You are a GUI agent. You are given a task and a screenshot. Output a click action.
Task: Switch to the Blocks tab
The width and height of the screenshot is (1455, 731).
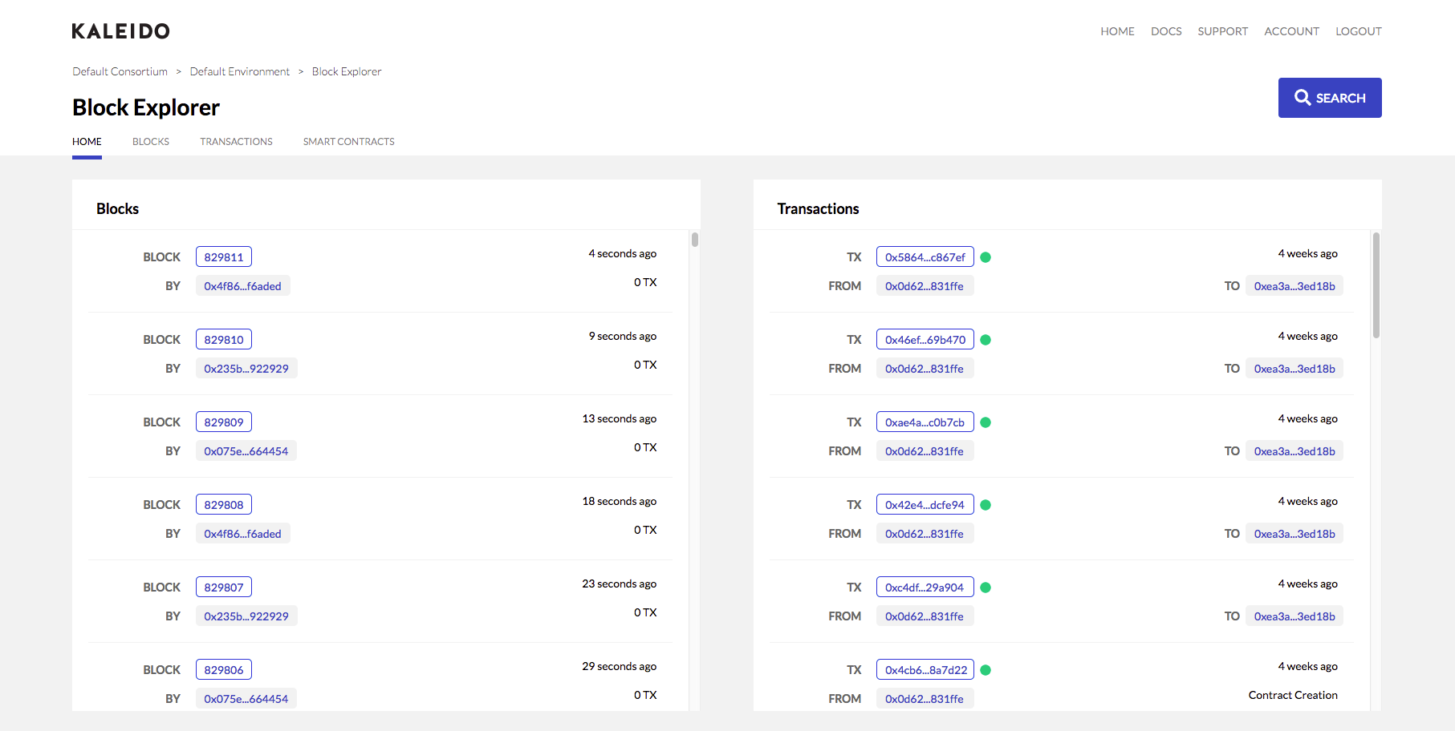[x=151, y=142]
